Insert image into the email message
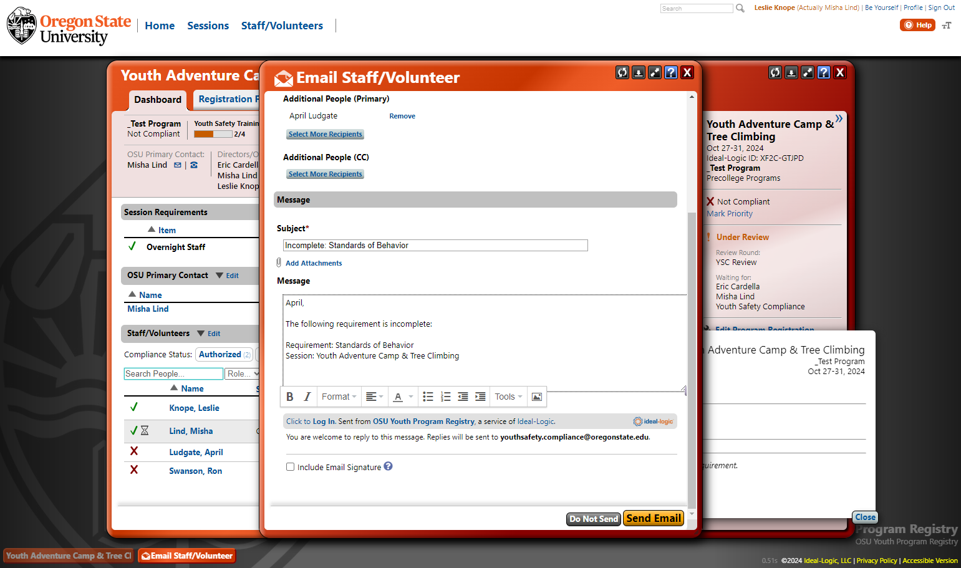Viewport: 961px width, 568px height. [x=537, y=397]
